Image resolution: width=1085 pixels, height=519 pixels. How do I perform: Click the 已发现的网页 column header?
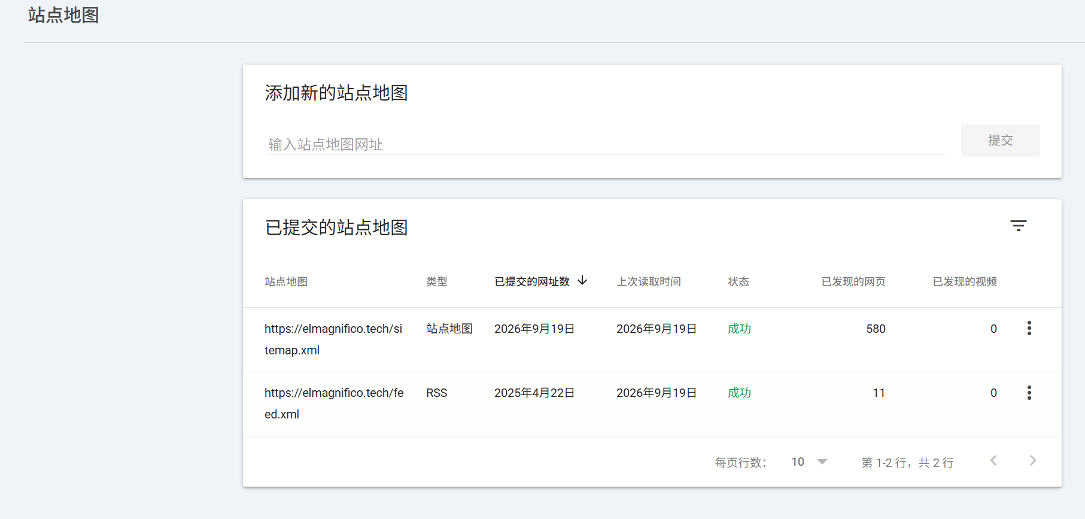pos(853,281)
